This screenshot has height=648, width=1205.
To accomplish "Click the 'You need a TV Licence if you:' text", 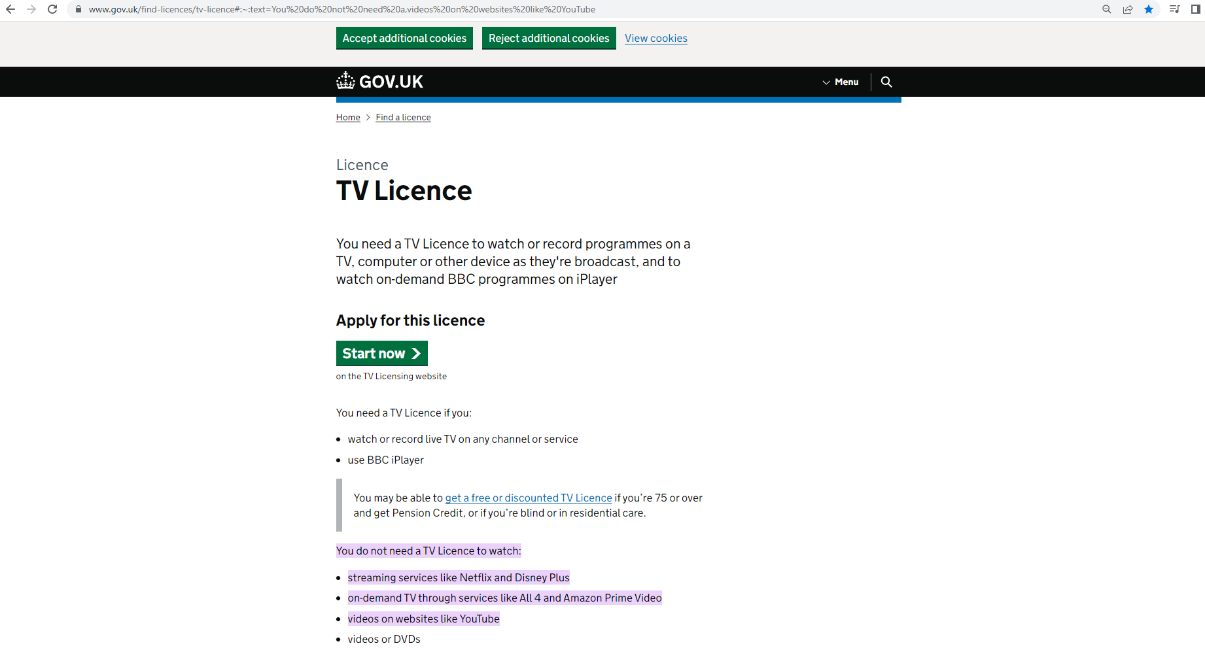I will 404,413.
